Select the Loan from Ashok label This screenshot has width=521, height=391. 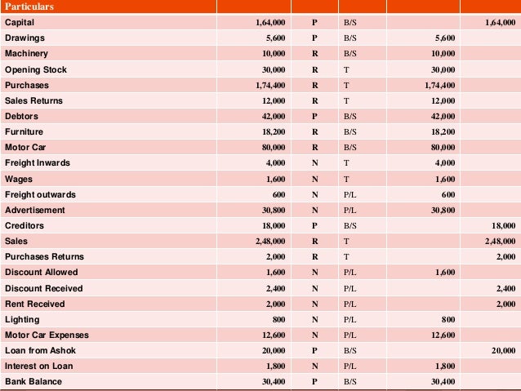40,350
